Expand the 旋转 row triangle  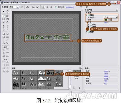tap(87, 83)
